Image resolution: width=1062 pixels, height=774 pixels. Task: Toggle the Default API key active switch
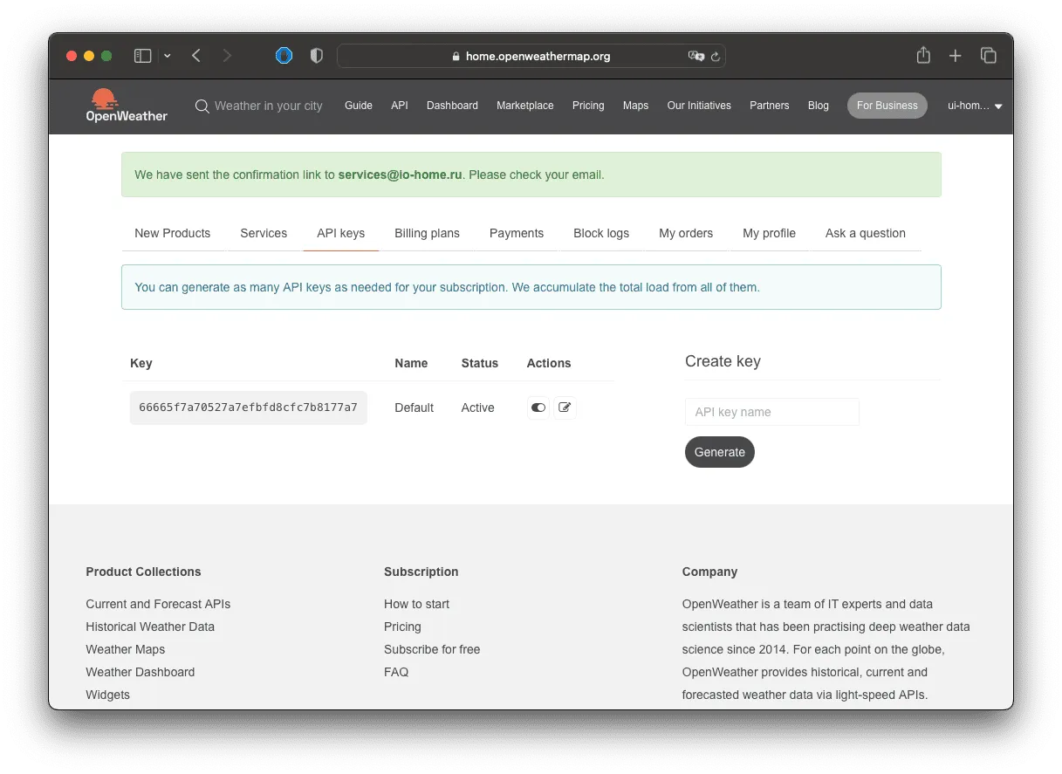pyautogui.click(x=538, y=408)
